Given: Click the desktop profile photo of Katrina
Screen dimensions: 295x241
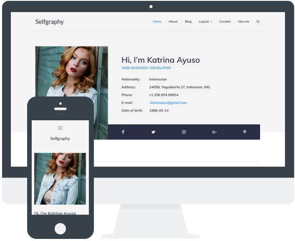Looking at the screenshot, I should tap(72, 71).
